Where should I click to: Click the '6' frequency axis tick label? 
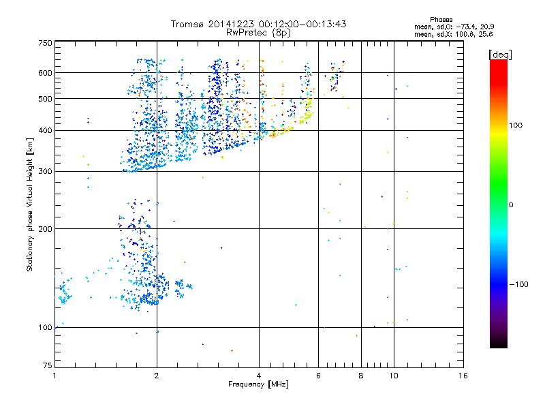pyautogui.click(x=318, y=376)
